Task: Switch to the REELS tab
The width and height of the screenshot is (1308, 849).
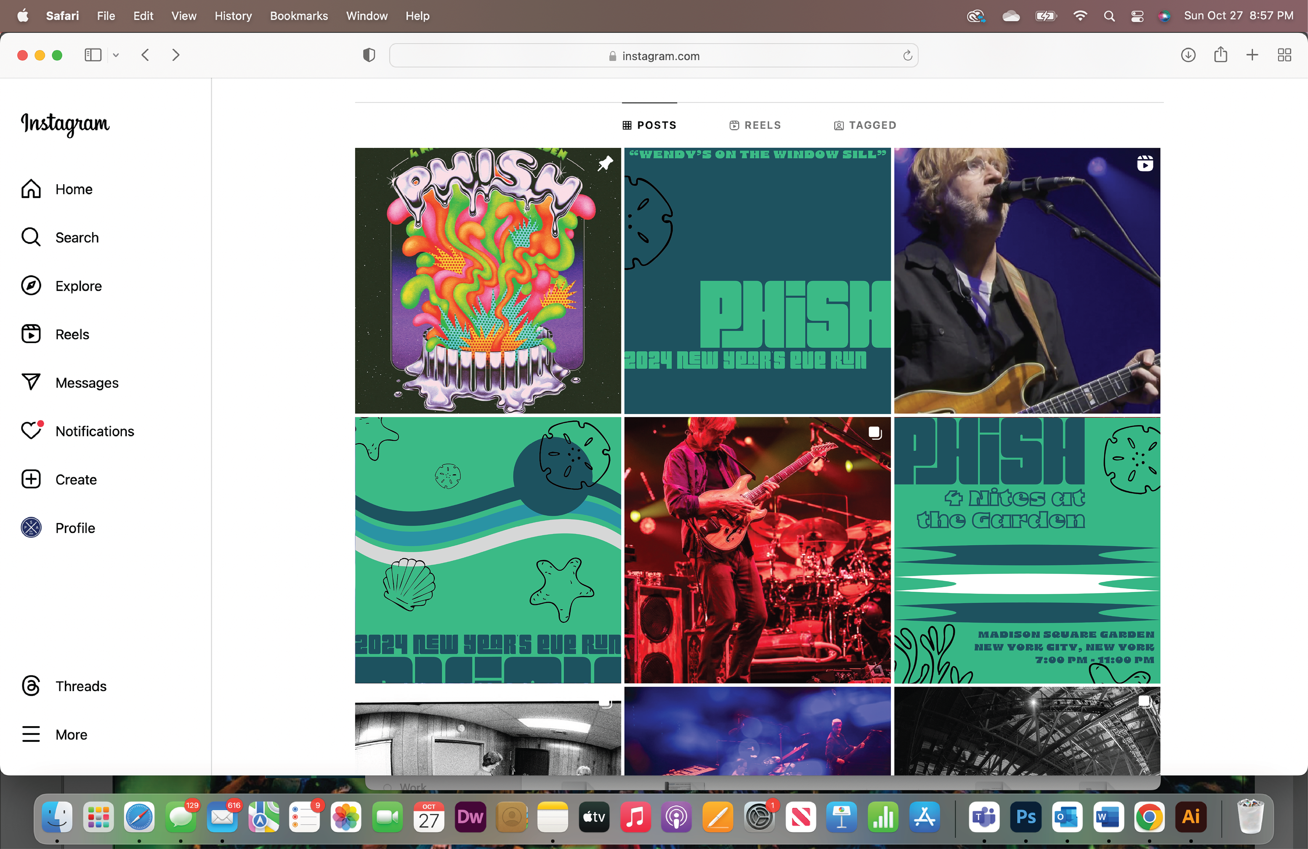Action: (754, 125)
